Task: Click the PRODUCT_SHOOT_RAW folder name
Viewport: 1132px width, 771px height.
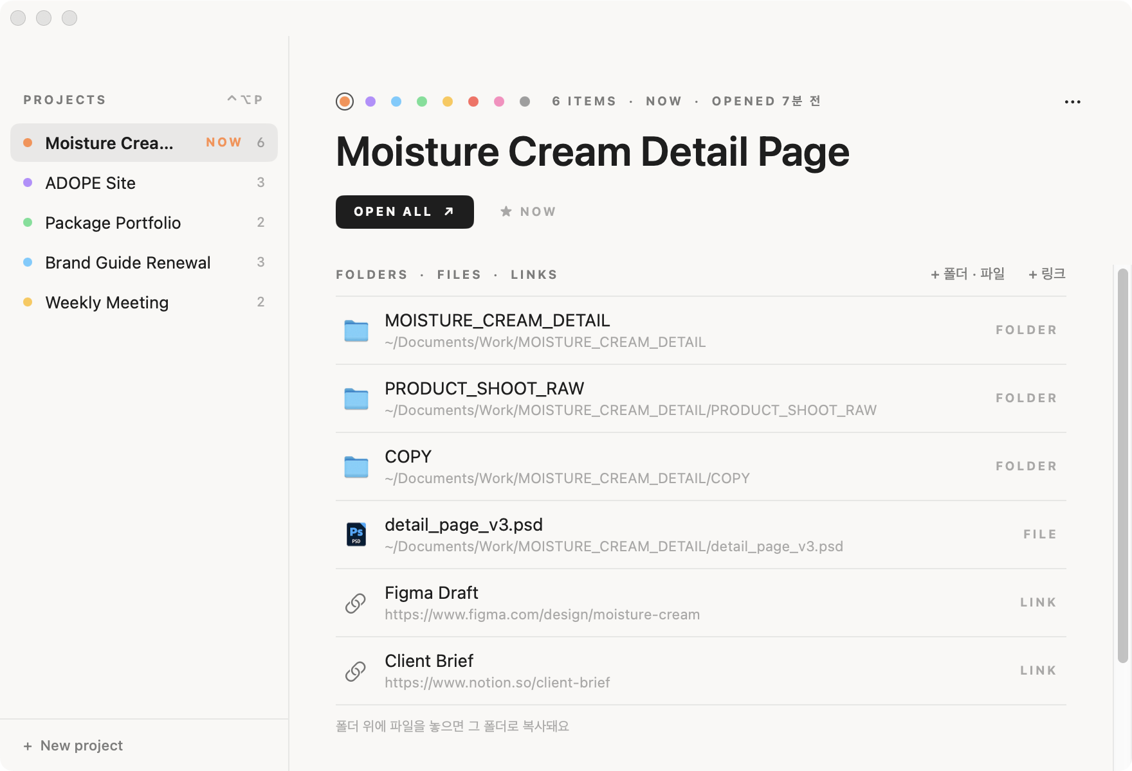Action: pyautogui.click(x=484, y=389)
